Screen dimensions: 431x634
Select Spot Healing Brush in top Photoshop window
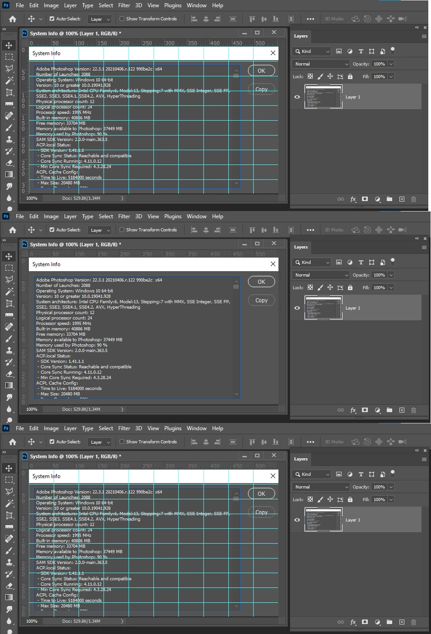[x=9, y=116]
